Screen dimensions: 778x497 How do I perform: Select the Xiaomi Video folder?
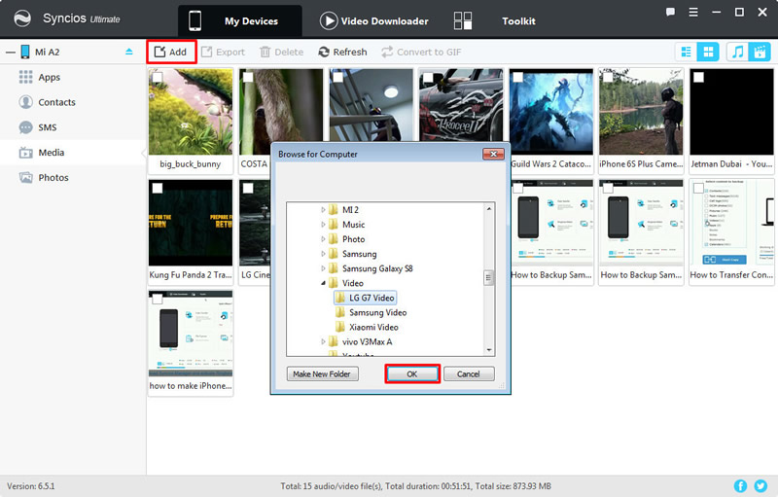[x=367, y=328]
